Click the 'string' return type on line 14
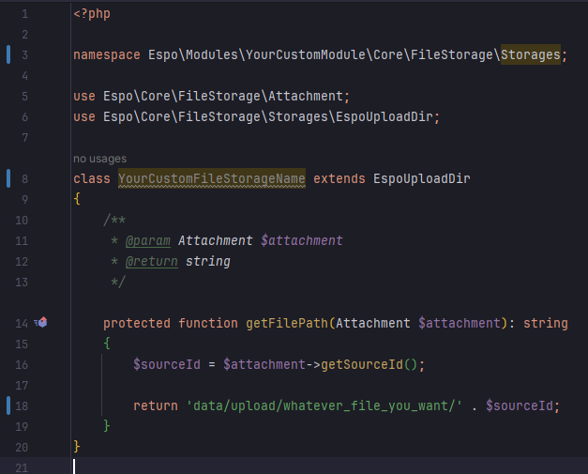 [x=545, y=323]
